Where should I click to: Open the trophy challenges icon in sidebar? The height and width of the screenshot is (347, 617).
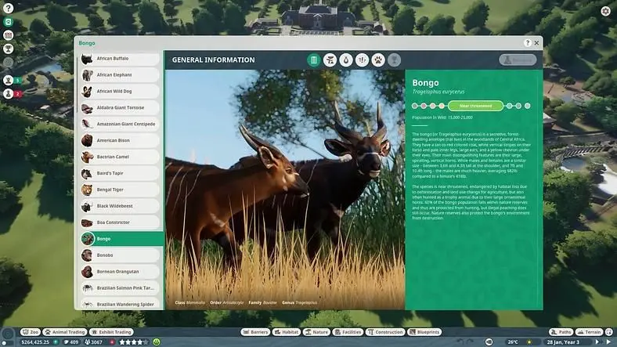click(9, 49)
